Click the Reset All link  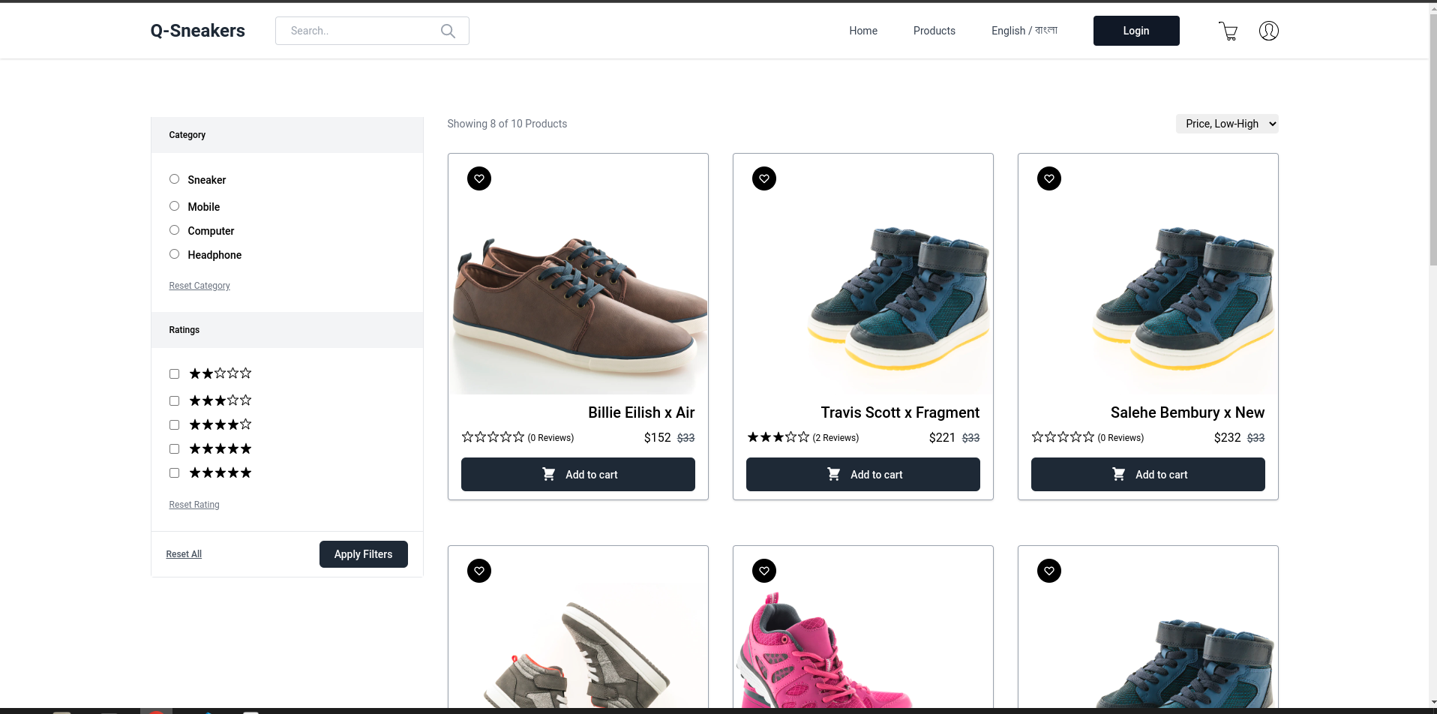(x=184, y=554)
